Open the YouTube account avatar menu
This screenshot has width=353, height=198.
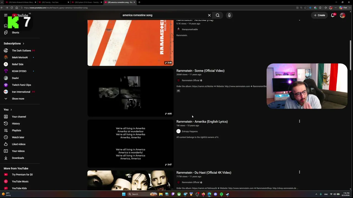click(343, 15)
